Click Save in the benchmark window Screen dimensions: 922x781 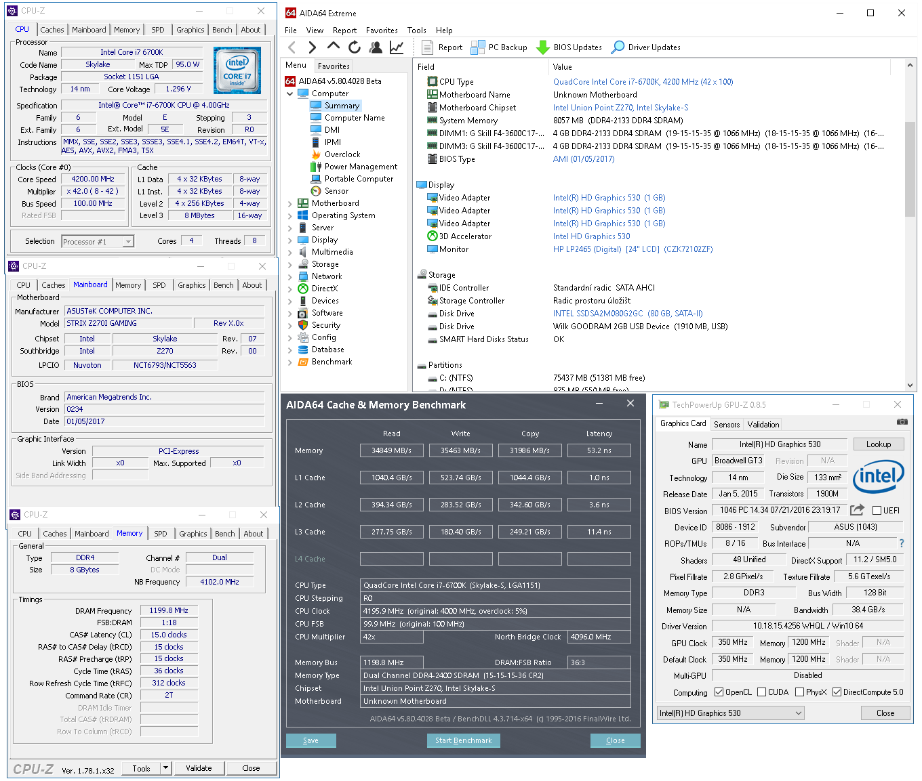[310, 740]
